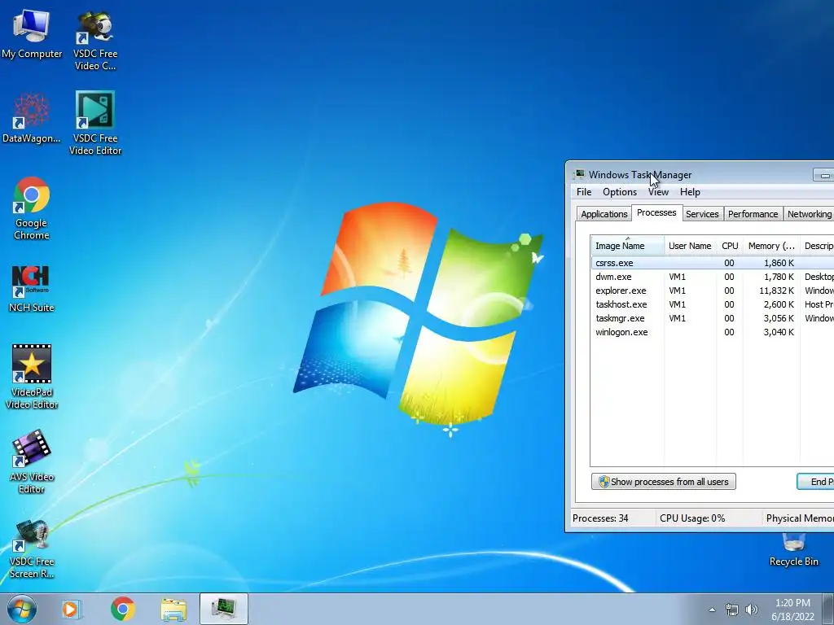Viewport: 834px width, 625px height.
Task: Launch VSDC Free Video Capture shortcut
Action: click(x=95, y=41)
